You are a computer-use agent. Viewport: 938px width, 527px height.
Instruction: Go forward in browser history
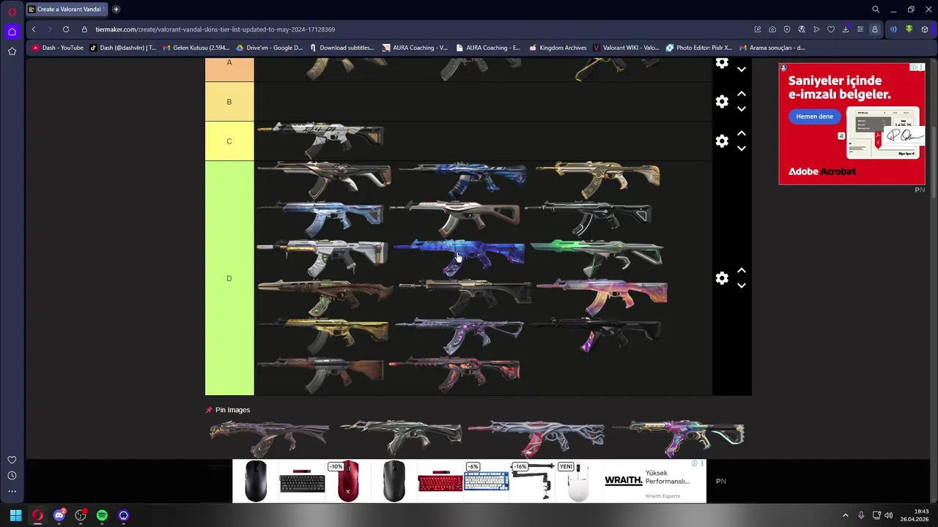(x=50, y=29)
